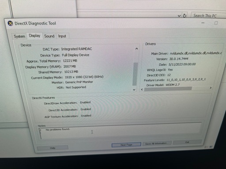Click the '2007 MB' VRAM value
Screen dimensions: 226x169
[x=70, y=66]
